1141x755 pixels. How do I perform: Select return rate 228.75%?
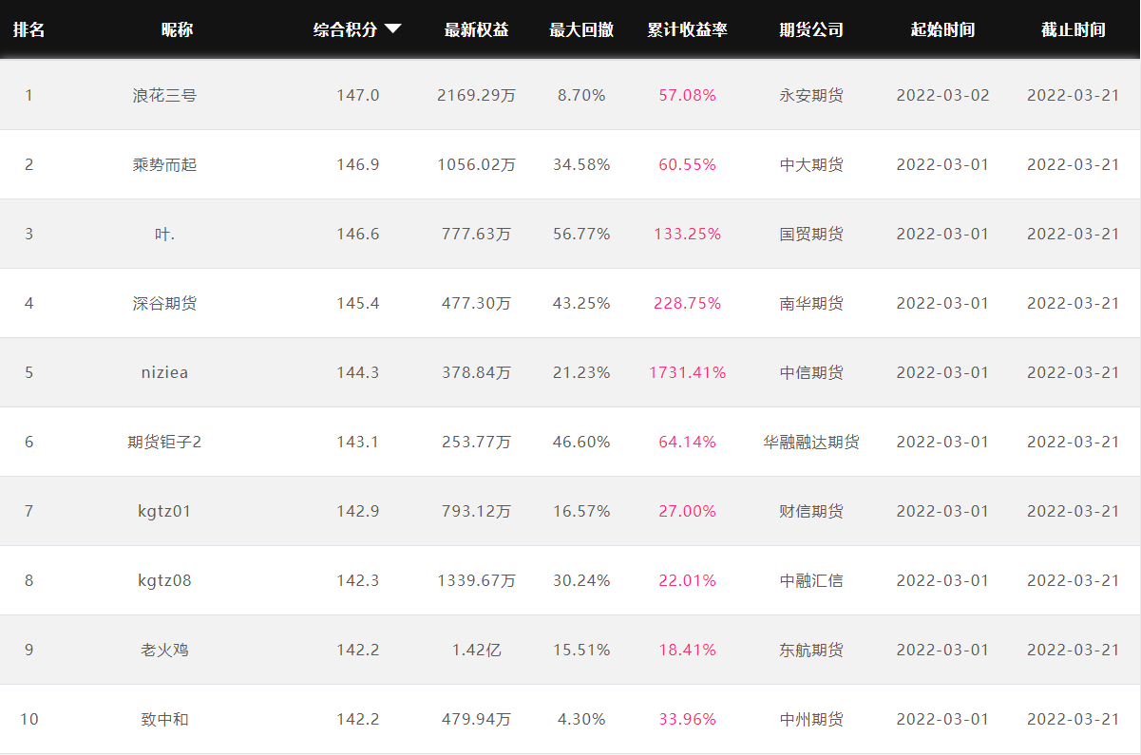688,303
